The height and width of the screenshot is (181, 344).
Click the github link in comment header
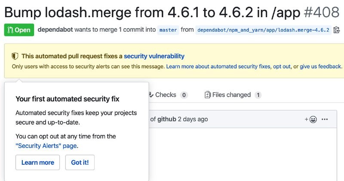click(x=167, y=119)
